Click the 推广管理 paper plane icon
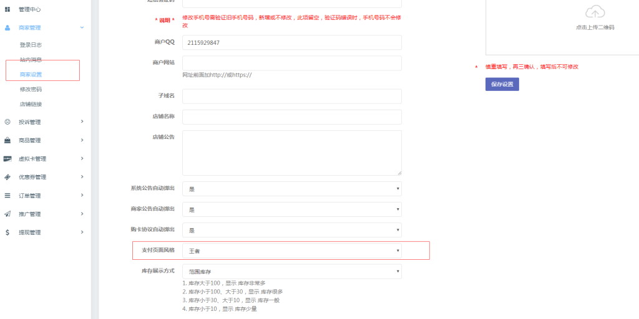This screenshot has width=639, height=319. (7, 214)
